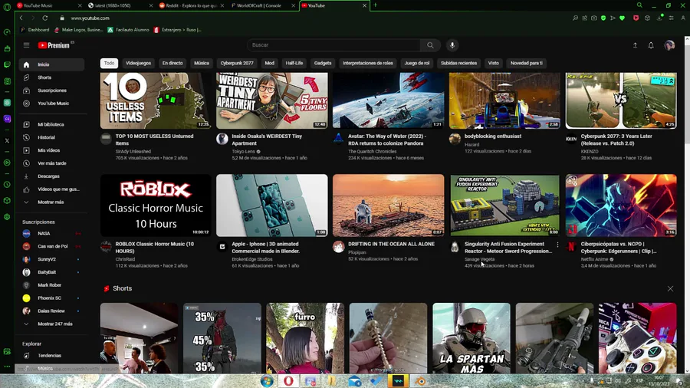Expand Mostrar 247 más subscriptions

click(51, 324)
